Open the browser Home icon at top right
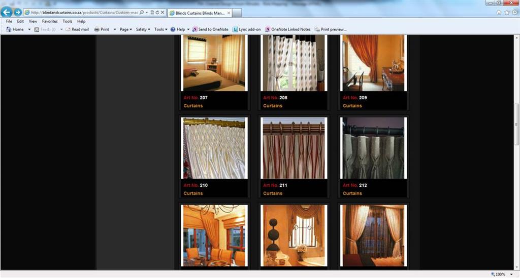Viewport: 520px width, 278px height. coord(499,13)
